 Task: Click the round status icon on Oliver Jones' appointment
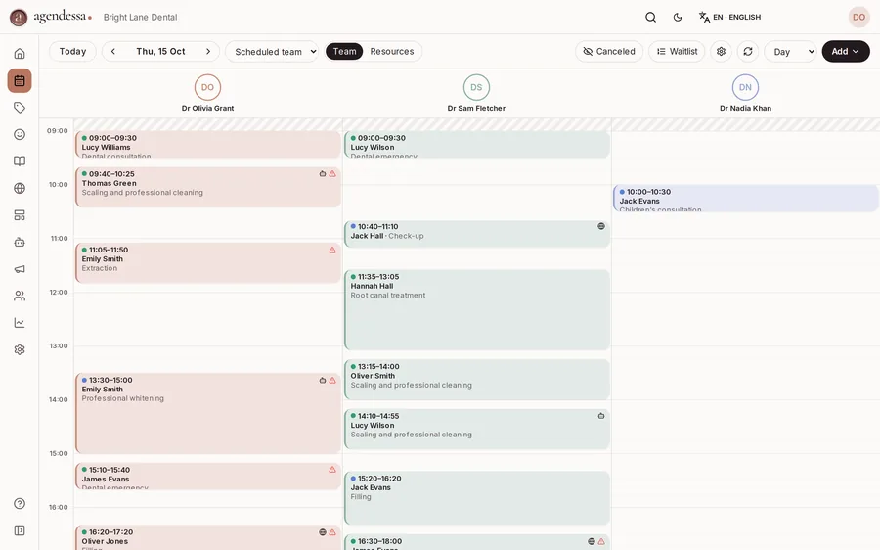tap(322, 532)
